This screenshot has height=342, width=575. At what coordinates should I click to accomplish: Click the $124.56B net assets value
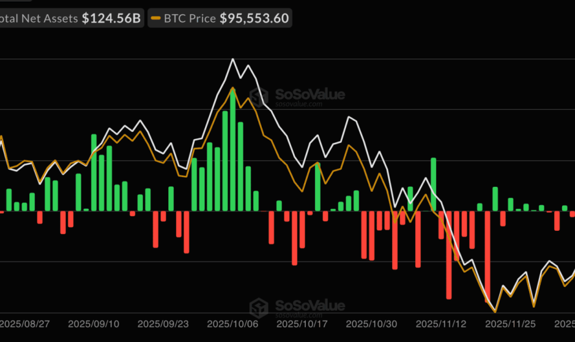pyautogui.click(x=111, y=19)
